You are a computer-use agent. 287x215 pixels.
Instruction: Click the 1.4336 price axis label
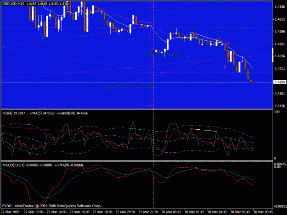(280, 7)
